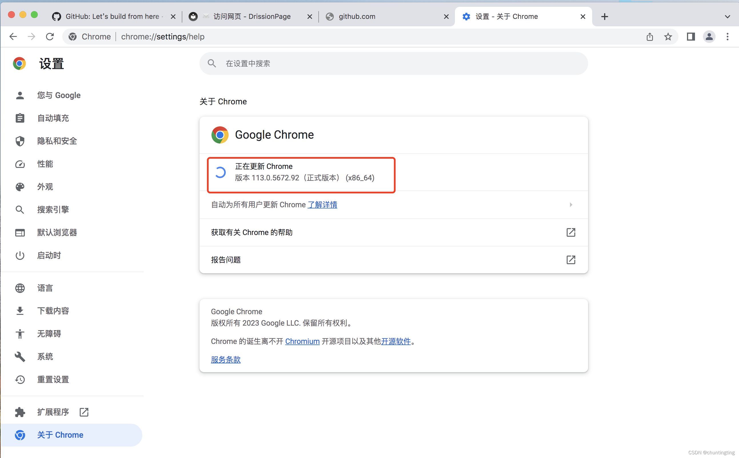Viewport: 739px width, 458px height.
Task: Open 默认浏览器 settings section
Action: (x=57, y=232)
